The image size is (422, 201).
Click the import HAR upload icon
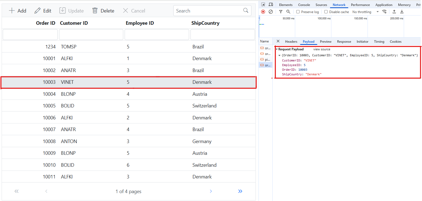click(x=394, y=12)
